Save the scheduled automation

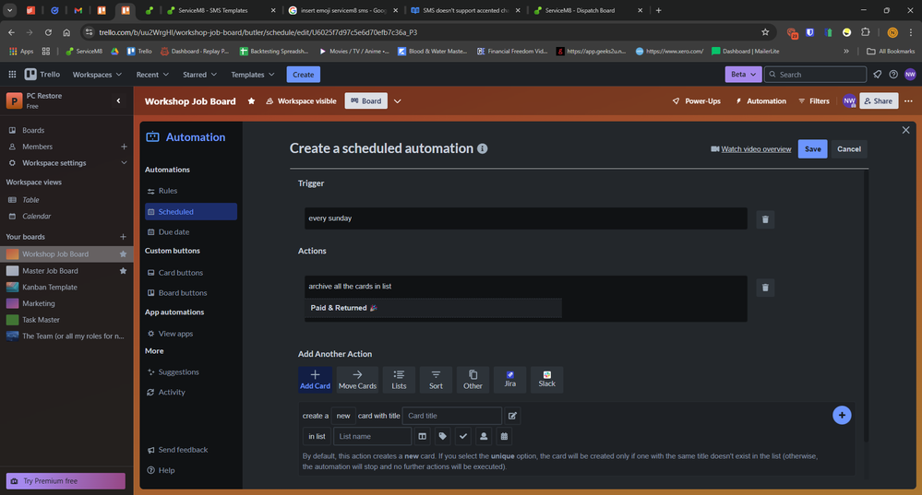pos(812,148)
